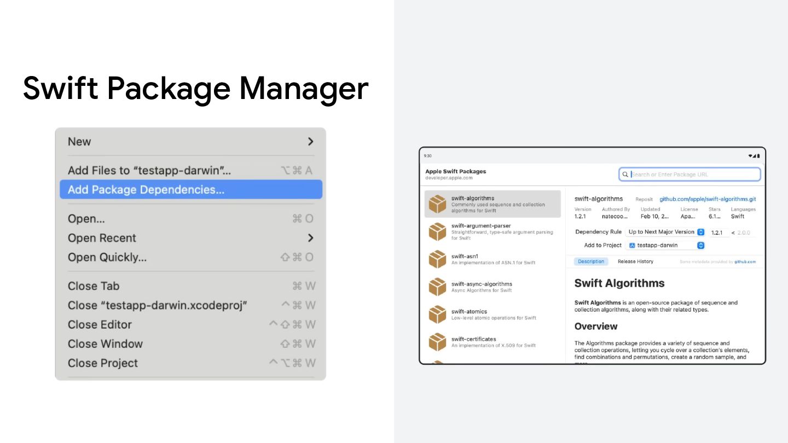Screen dimensions: 788x443
Task: Select Close Window menu item
Action: tap(190, 343)
